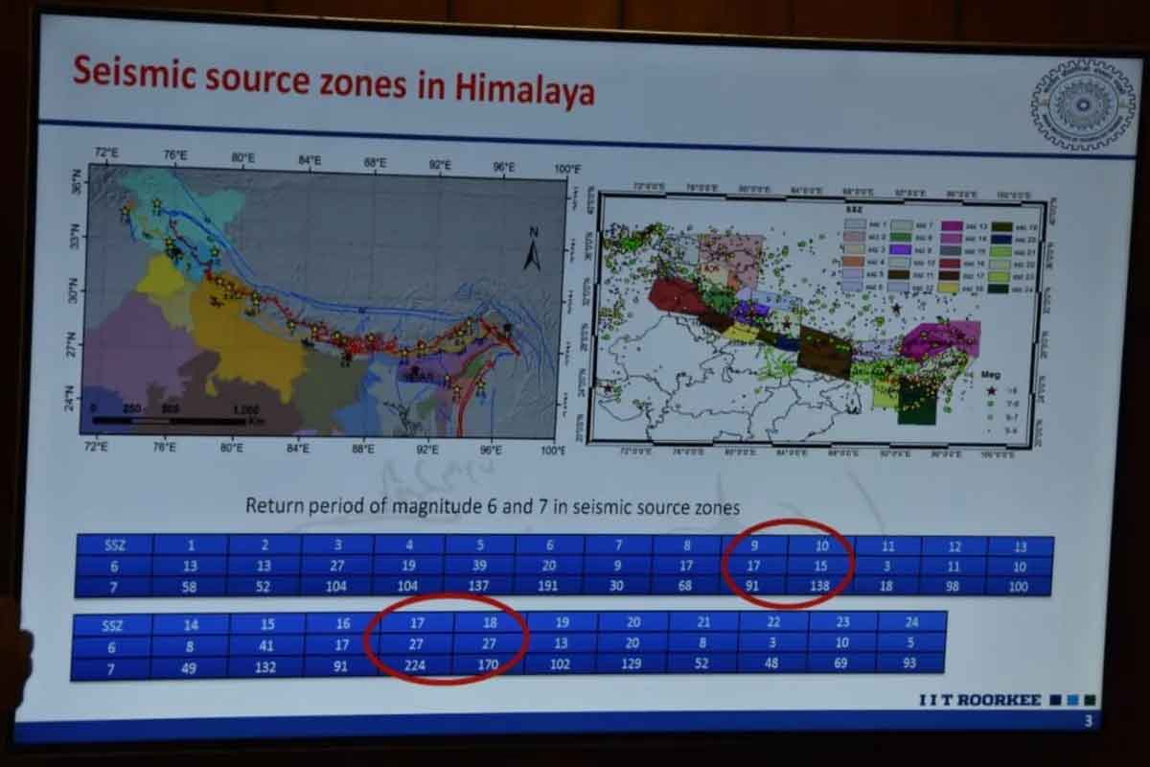This screenshot has height=767, width=1150.
Task: Enable the 7-8 magnitude legend entry
Action: point(999,405)
